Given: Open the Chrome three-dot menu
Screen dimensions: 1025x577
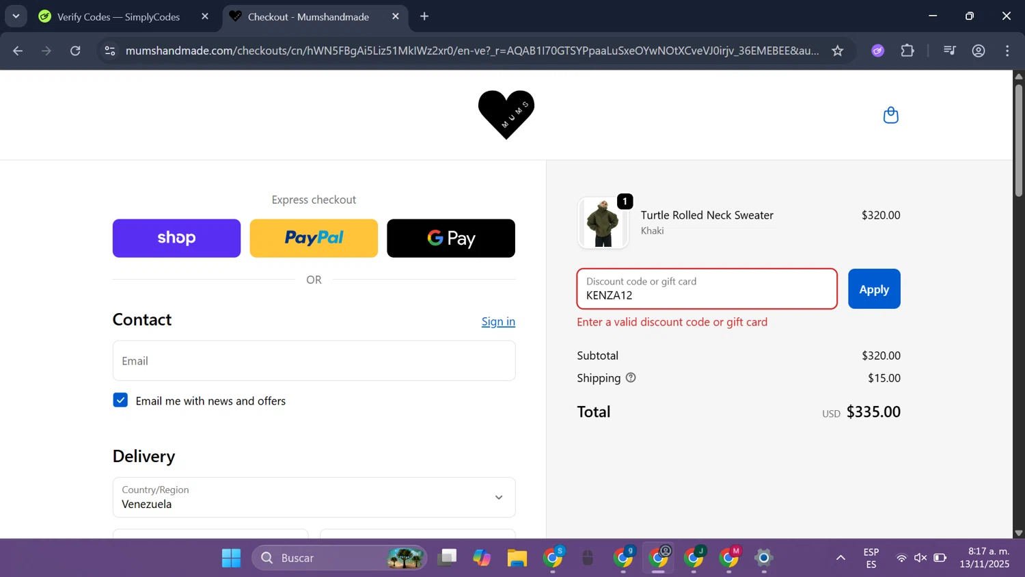Looking at the screenshot, I should [1007, 51].
